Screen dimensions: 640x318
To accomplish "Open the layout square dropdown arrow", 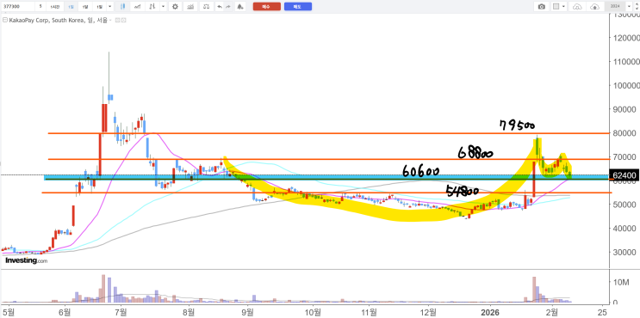I will [563, 7].
